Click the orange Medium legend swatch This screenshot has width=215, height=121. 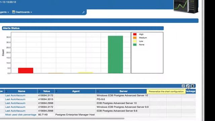[x=135, y=38]
